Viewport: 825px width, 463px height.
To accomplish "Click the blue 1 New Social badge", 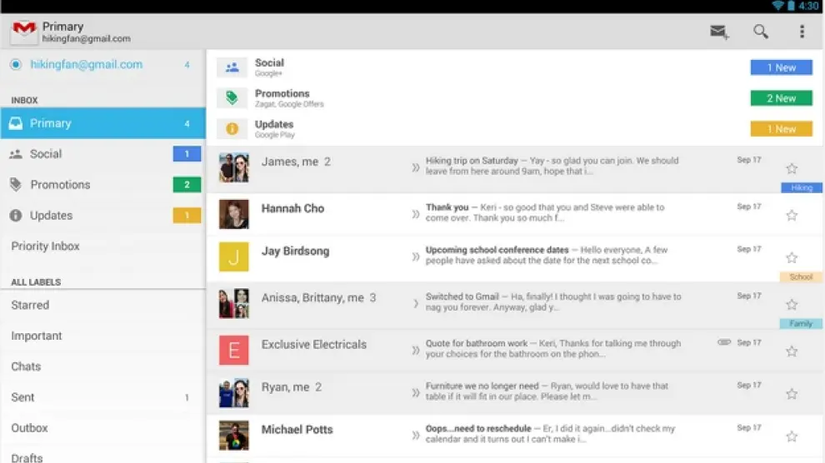I will pos(781,67).
